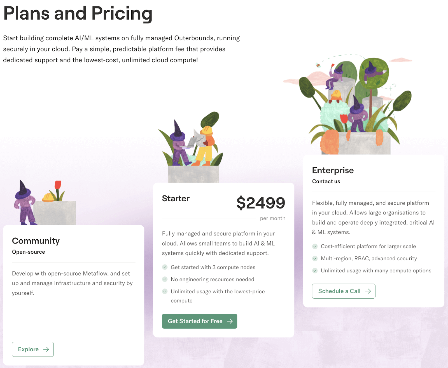This screenshot has width=448, height=368.
Task: Click checkmark beside 'Unlimited usage with the lowest-price'
Action: (165, 291)
